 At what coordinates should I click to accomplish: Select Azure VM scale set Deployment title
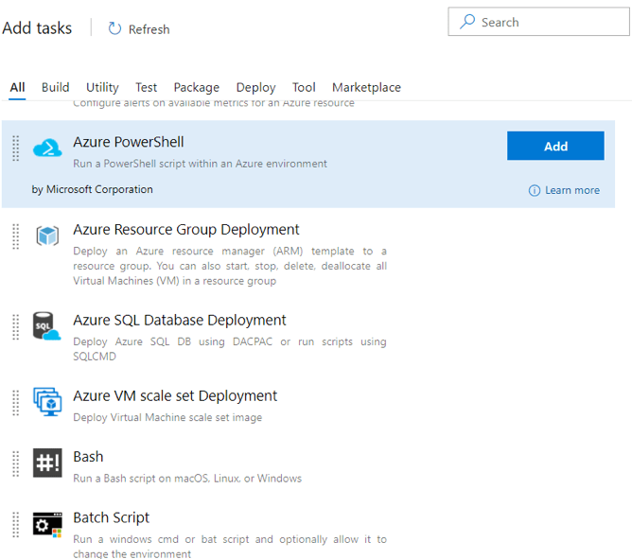tap(175, 395)
